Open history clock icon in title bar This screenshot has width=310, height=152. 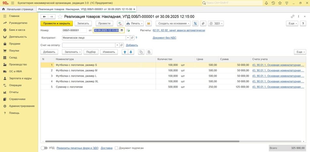pyautogui.click(x=273, y=3)
